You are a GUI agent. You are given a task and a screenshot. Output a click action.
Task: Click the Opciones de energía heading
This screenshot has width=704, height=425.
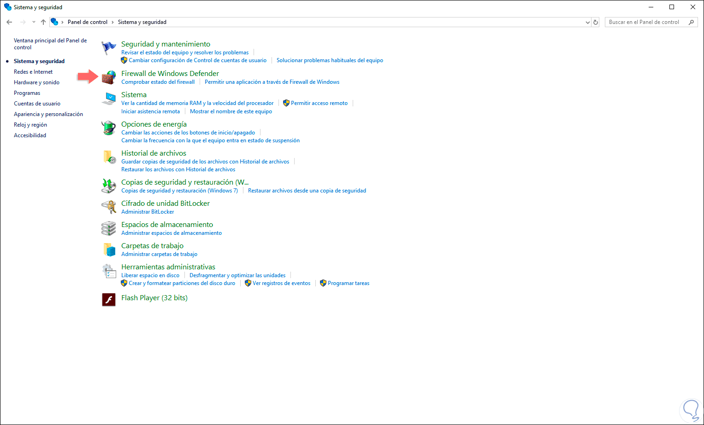pyautogui.click(x=154, y=124)
